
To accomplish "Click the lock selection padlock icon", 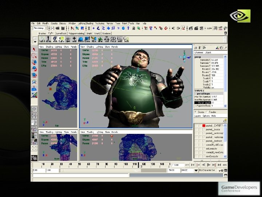I will [134, 28].
